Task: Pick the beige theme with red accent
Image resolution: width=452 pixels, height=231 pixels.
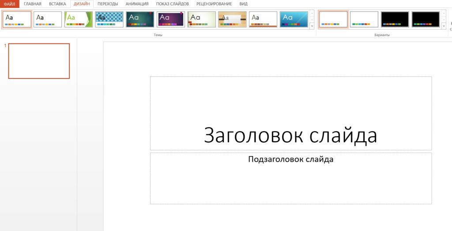Action: pos(202,19)
